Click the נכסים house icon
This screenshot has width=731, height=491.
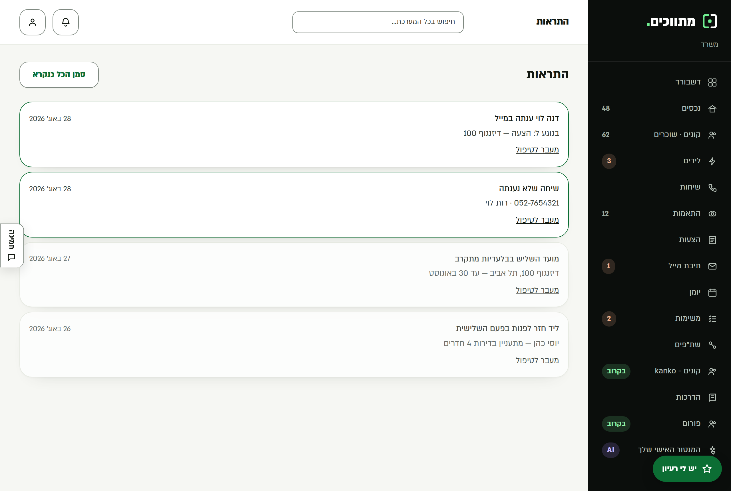(712, 109)
